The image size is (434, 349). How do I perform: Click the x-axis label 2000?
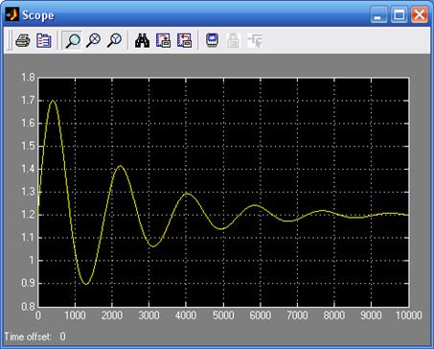[112, 315]
